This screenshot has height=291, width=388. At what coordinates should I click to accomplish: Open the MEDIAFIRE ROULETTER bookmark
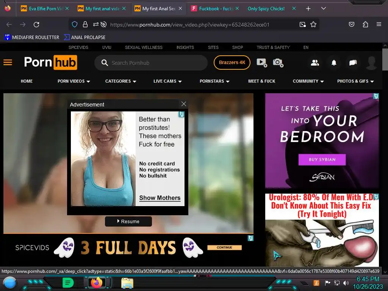point(32,38)
